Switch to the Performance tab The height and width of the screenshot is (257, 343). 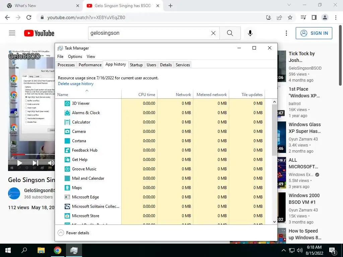click(x=90, y=65)
